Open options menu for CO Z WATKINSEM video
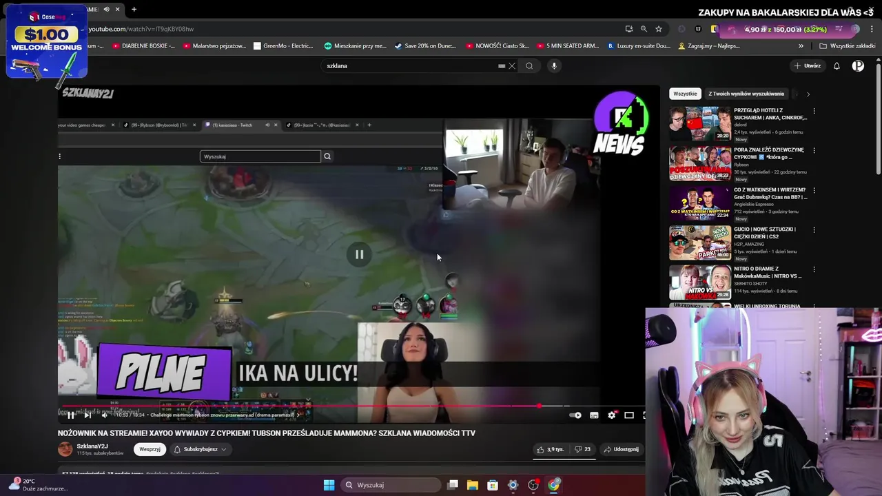This screenshot has width=882, height=496. [814, 190]
